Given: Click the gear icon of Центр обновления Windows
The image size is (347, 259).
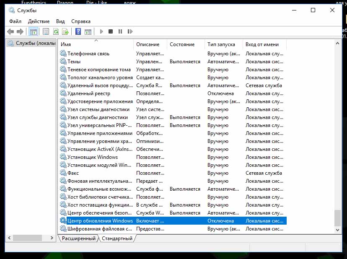Looking at the screenshot, I should pyautogui.click(x=63, y=221).
